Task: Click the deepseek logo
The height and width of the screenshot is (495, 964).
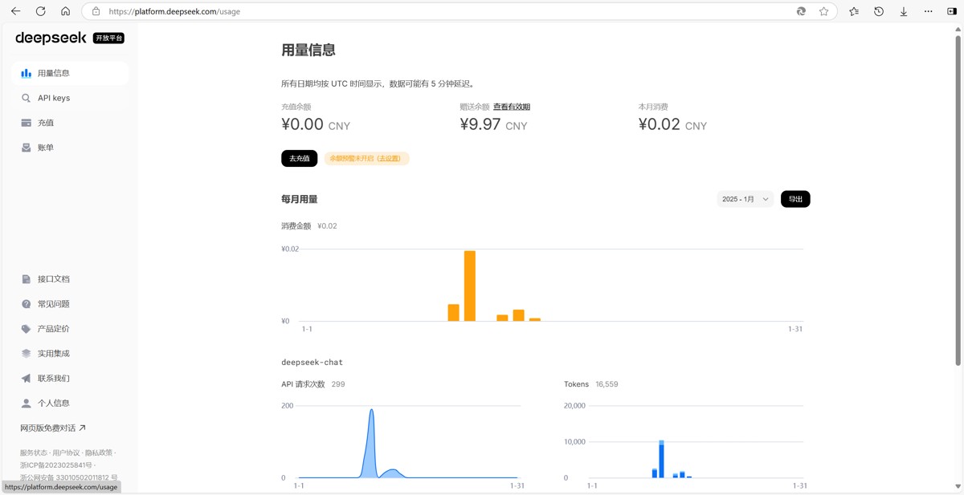Action: tap(51, 38)
